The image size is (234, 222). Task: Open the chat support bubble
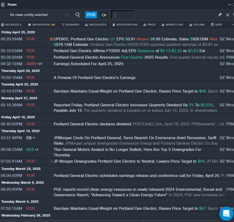coord(226,213)
